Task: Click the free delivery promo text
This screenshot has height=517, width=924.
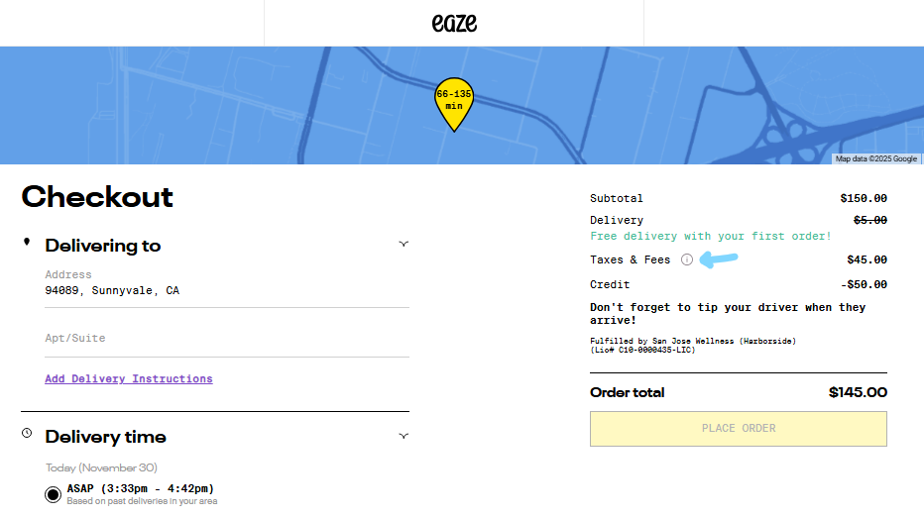Action: 711,237
